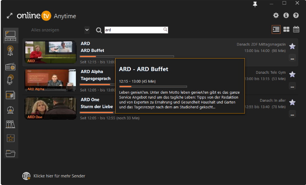Screen dimensions: 306x185
Task: Click the onlinetv Anytime logo
Action: [x=46, y=16]
